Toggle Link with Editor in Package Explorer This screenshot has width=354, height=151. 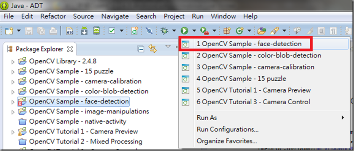(152, 49)
